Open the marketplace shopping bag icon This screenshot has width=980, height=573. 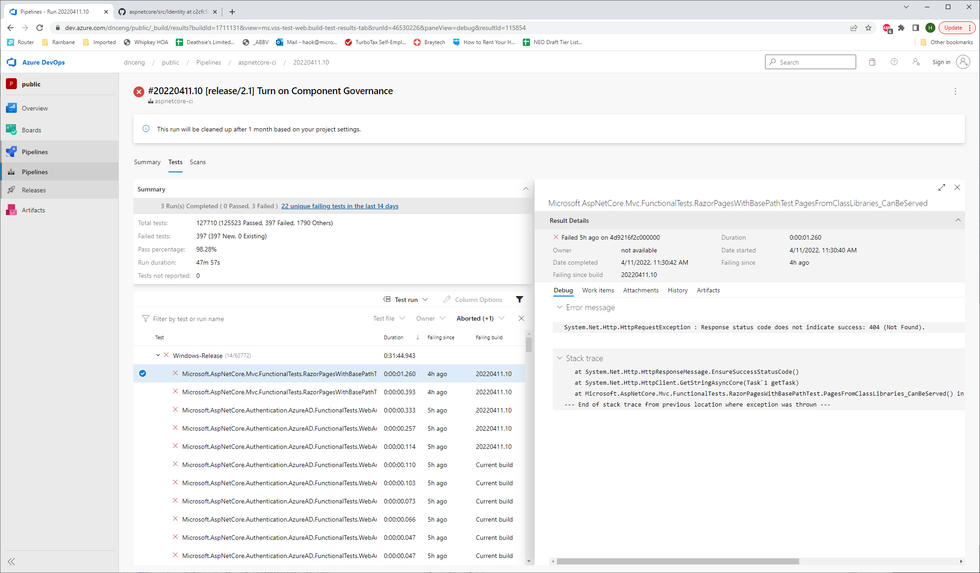point(872,62)
